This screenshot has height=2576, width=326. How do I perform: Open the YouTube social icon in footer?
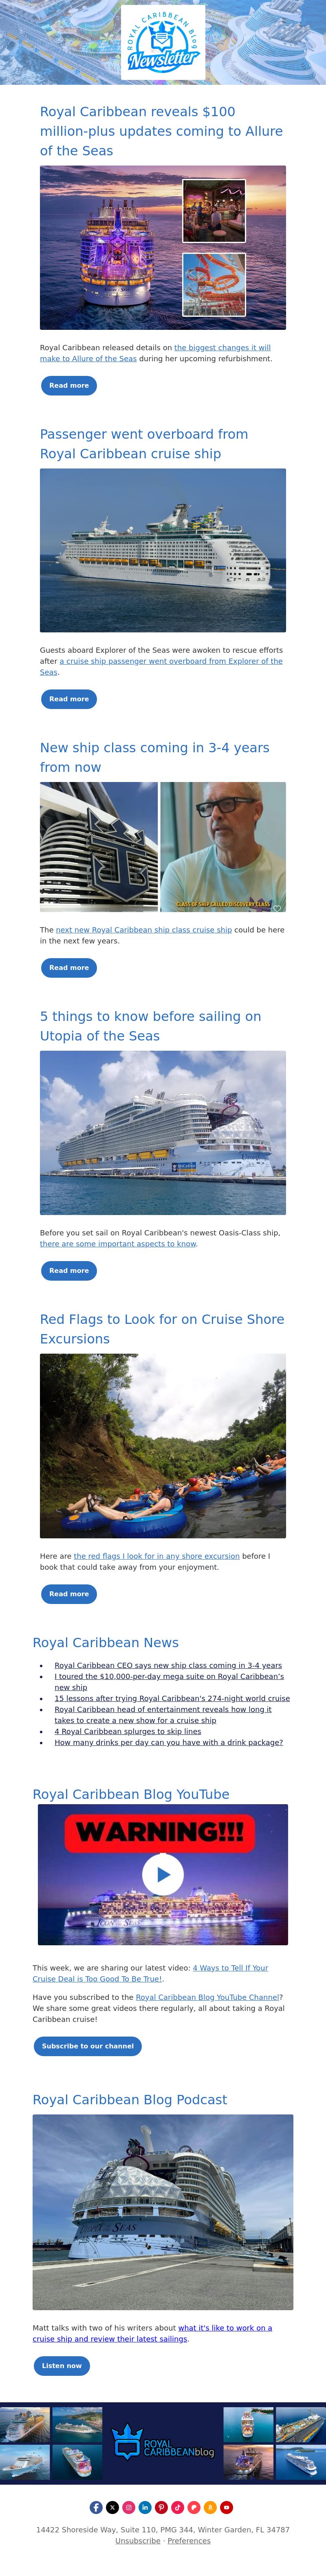coord(227,2507)
